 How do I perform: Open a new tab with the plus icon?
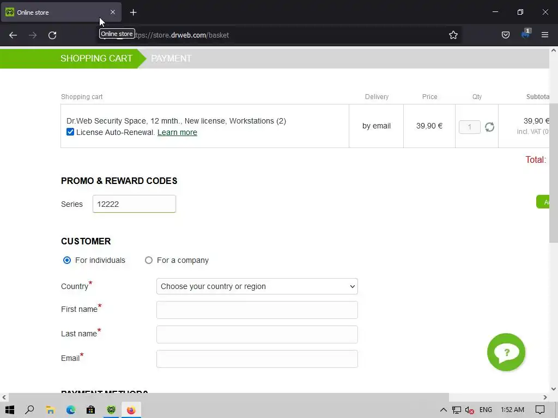133,13
